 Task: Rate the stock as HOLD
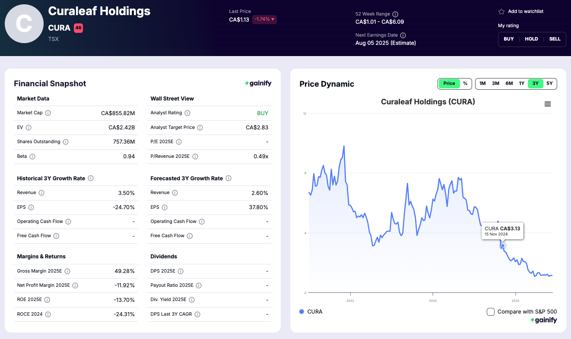coord(531,39)
